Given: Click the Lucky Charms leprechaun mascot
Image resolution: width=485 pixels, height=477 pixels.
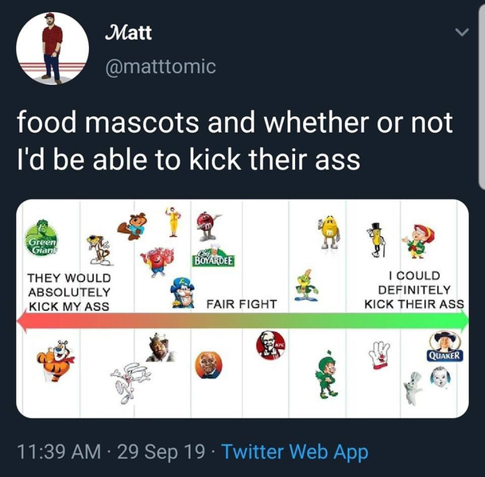Looking at the screenshot, I should click(x=326, y=374).
